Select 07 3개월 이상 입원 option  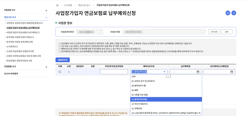pos(166,95)
